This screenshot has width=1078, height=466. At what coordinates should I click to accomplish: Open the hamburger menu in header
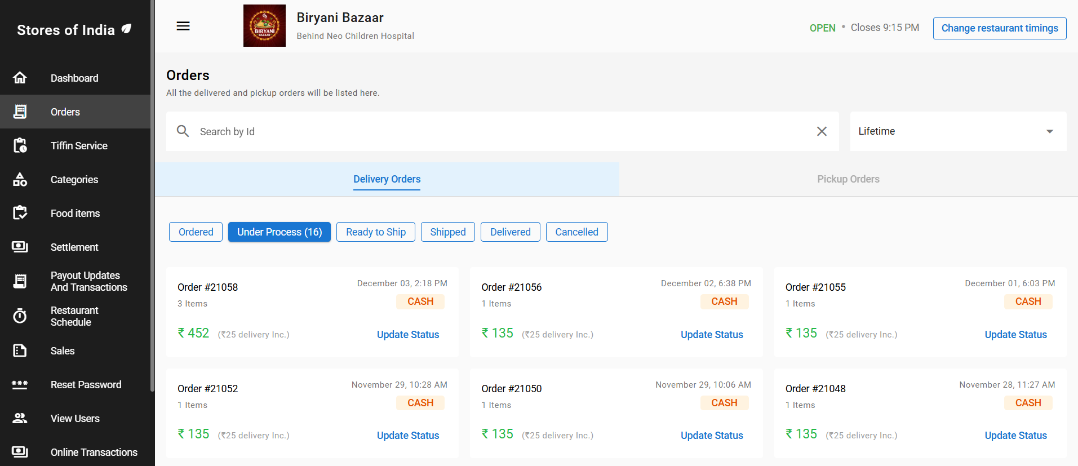[x=183, y=26]
